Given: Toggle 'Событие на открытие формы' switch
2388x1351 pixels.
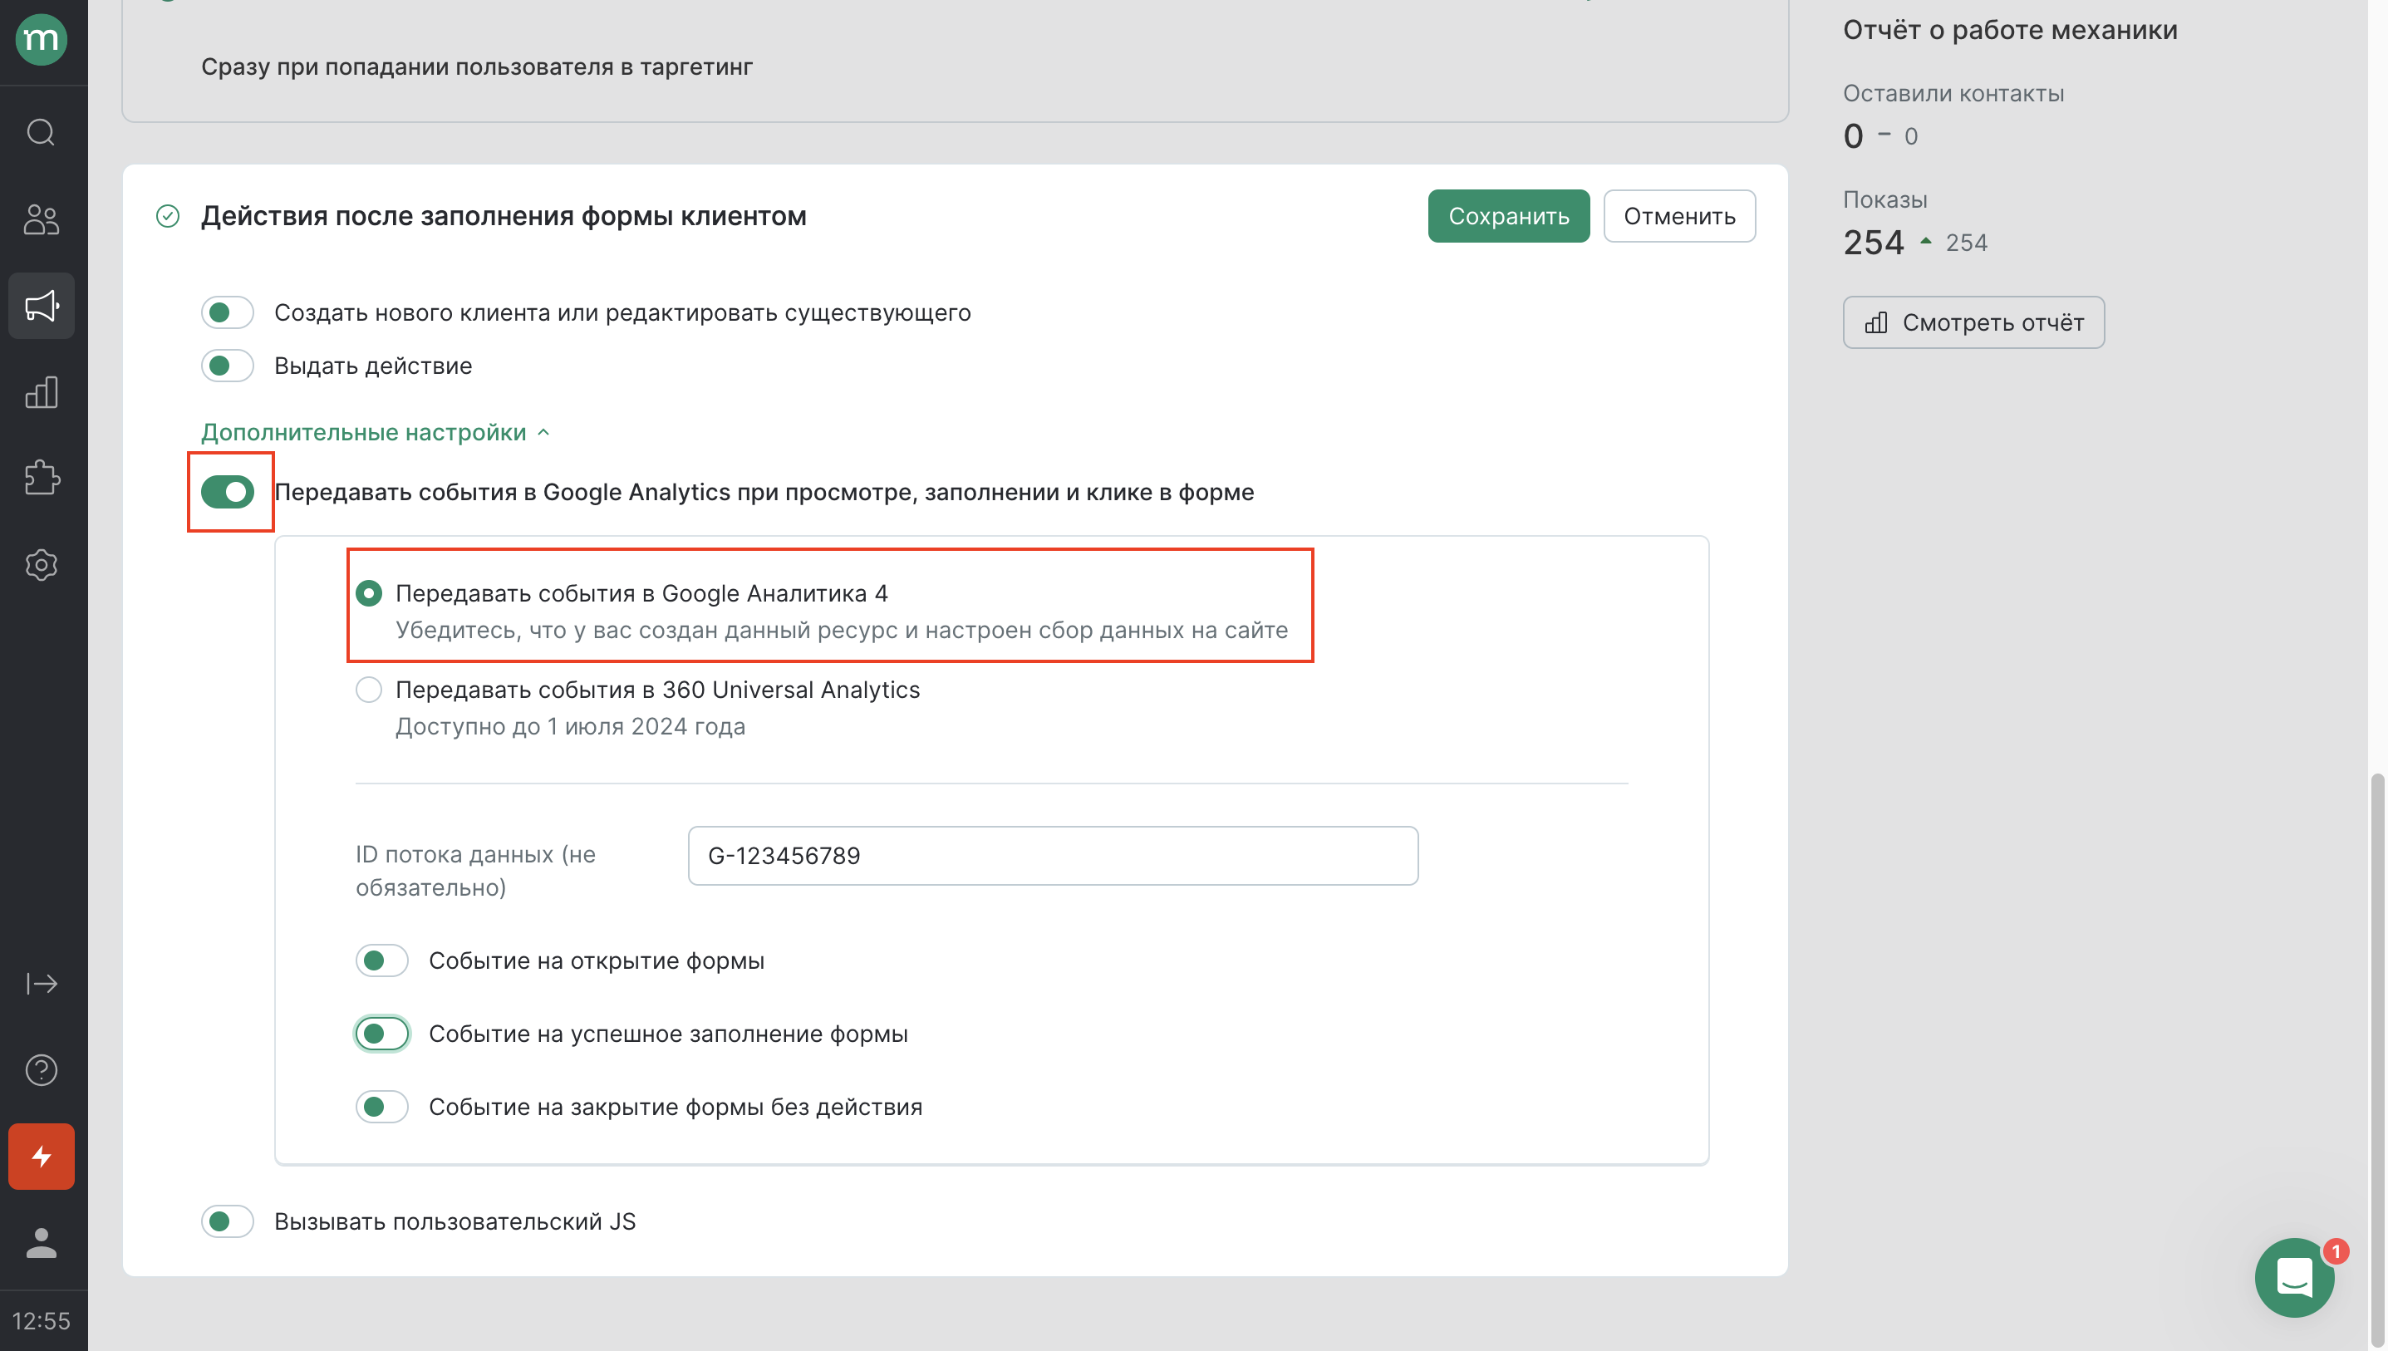Looking at the screenshot, I should point(381,960).
